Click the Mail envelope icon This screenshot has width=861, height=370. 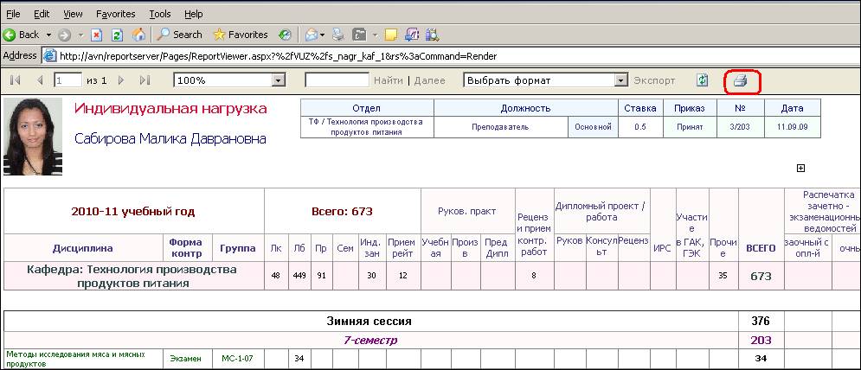pyautogui.click(x=312, y=35)
